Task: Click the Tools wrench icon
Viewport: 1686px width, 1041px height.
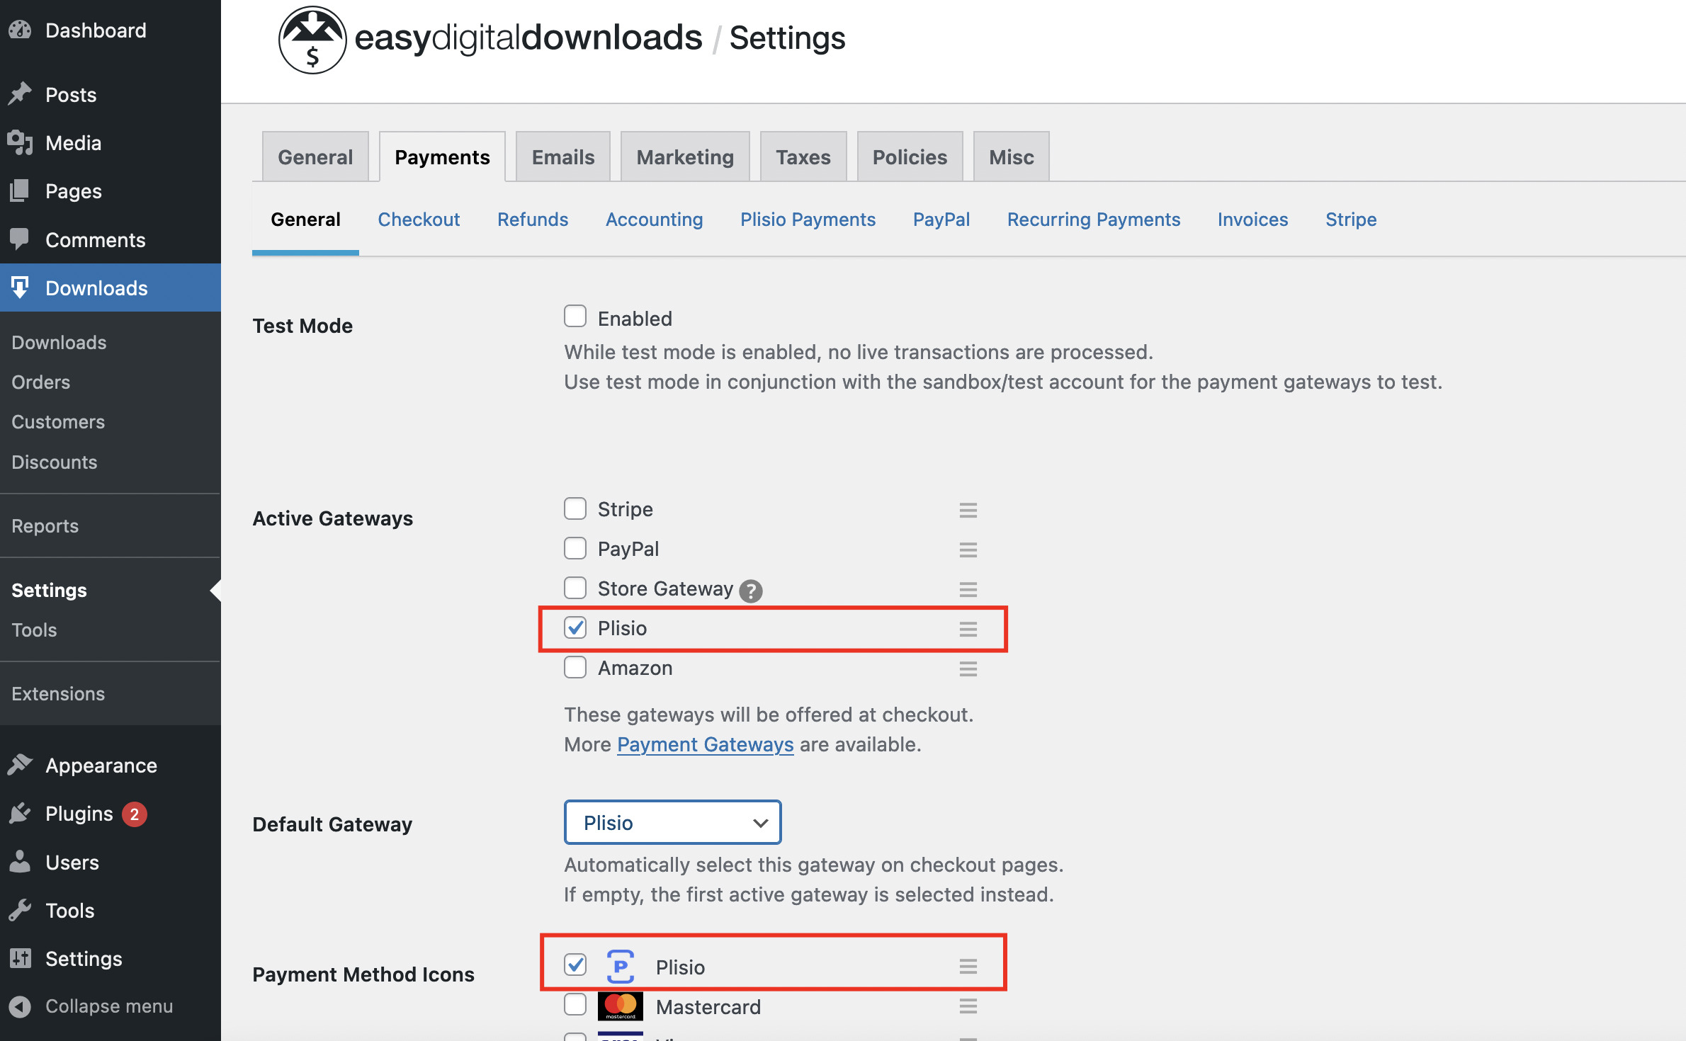Action: pyautogui.click(x=20, y=910)
